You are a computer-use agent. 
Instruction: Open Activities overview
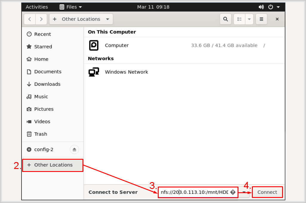(x=37, y=7)
